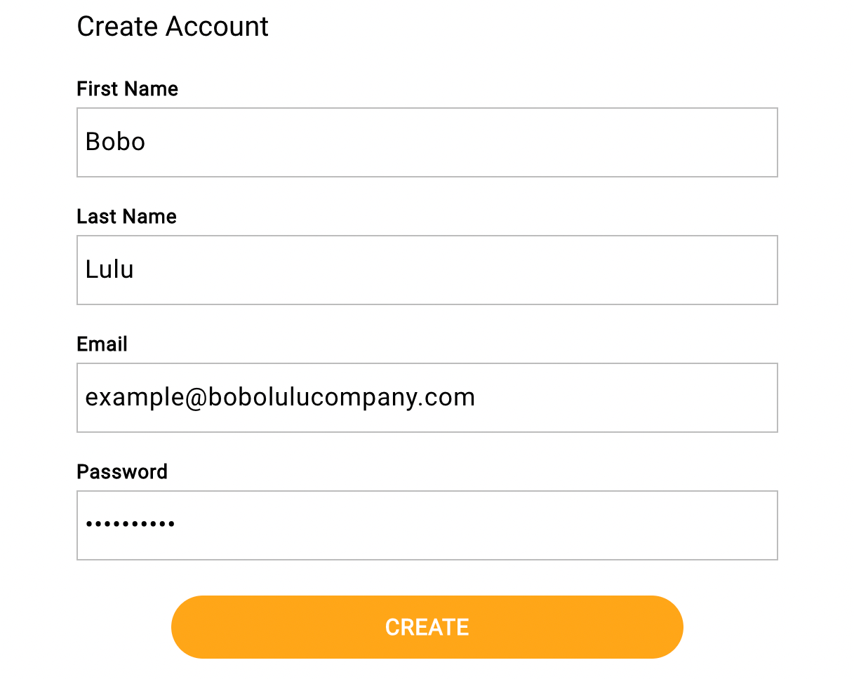Click the Password label text
854x679 pixels.
pos(122,471)
